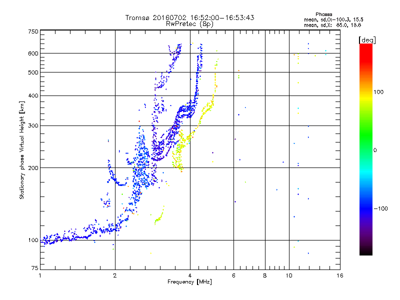The image size is (400, 300).
Task: Click the '-100' degree label beside the colorbar
Action: click(x=380, y=208)
